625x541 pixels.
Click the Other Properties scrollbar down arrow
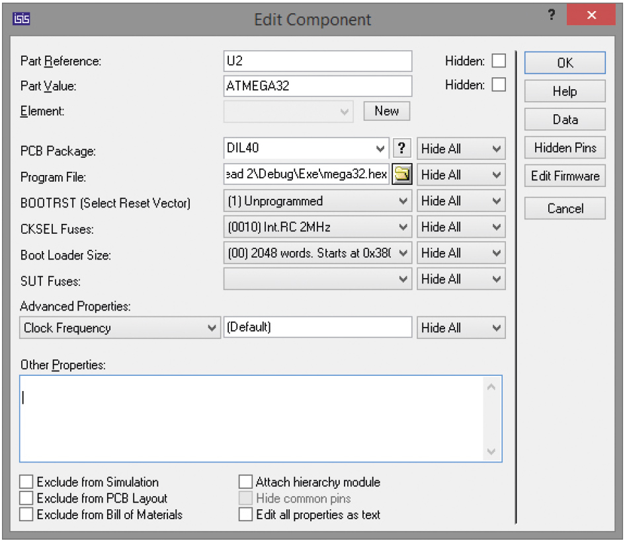[491, 451]
